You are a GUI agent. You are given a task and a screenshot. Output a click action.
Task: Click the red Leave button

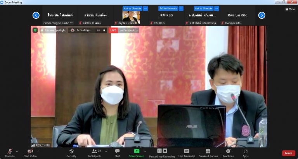click(288, 153)
